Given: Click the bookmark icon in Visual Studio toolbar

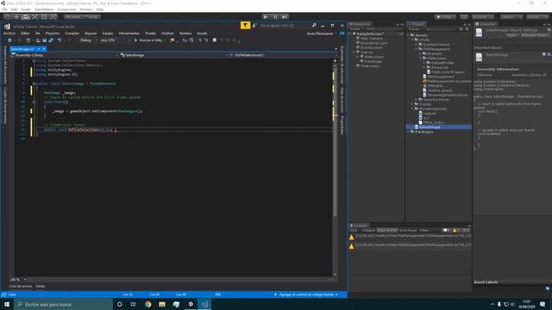Looking at the screenshot, I should pos(215,40).
